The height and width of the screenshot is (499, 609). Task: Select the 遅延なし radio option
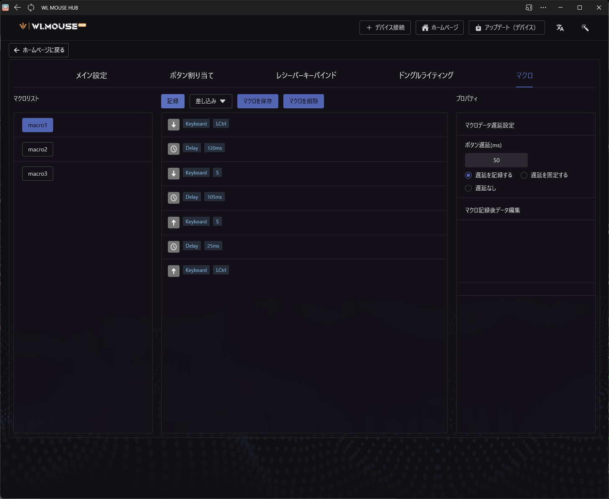pyautogui.click(x=468, y=188)
